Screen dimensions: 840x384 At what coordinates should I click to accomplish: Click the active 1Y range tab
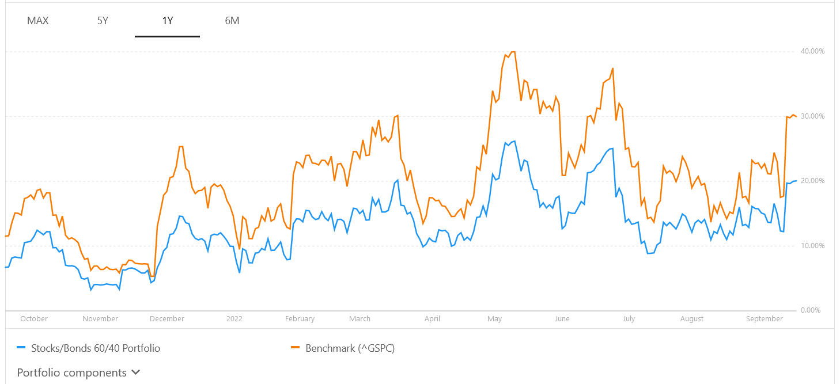pyautogui.click(x=168, y=21)
